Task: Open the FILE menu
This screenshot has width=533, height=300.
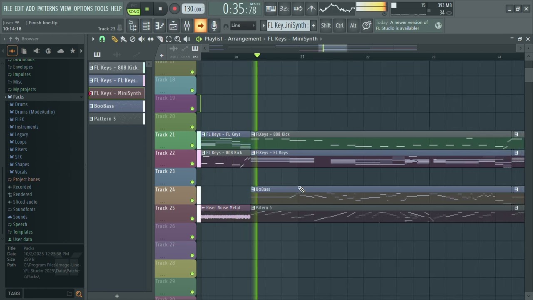Action: [7, 8]
